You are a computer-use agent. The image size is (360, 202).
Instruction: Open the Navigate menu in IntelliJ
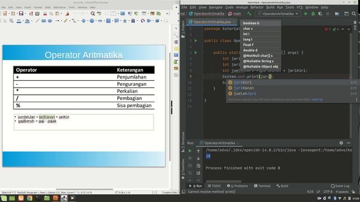[215, 7]
